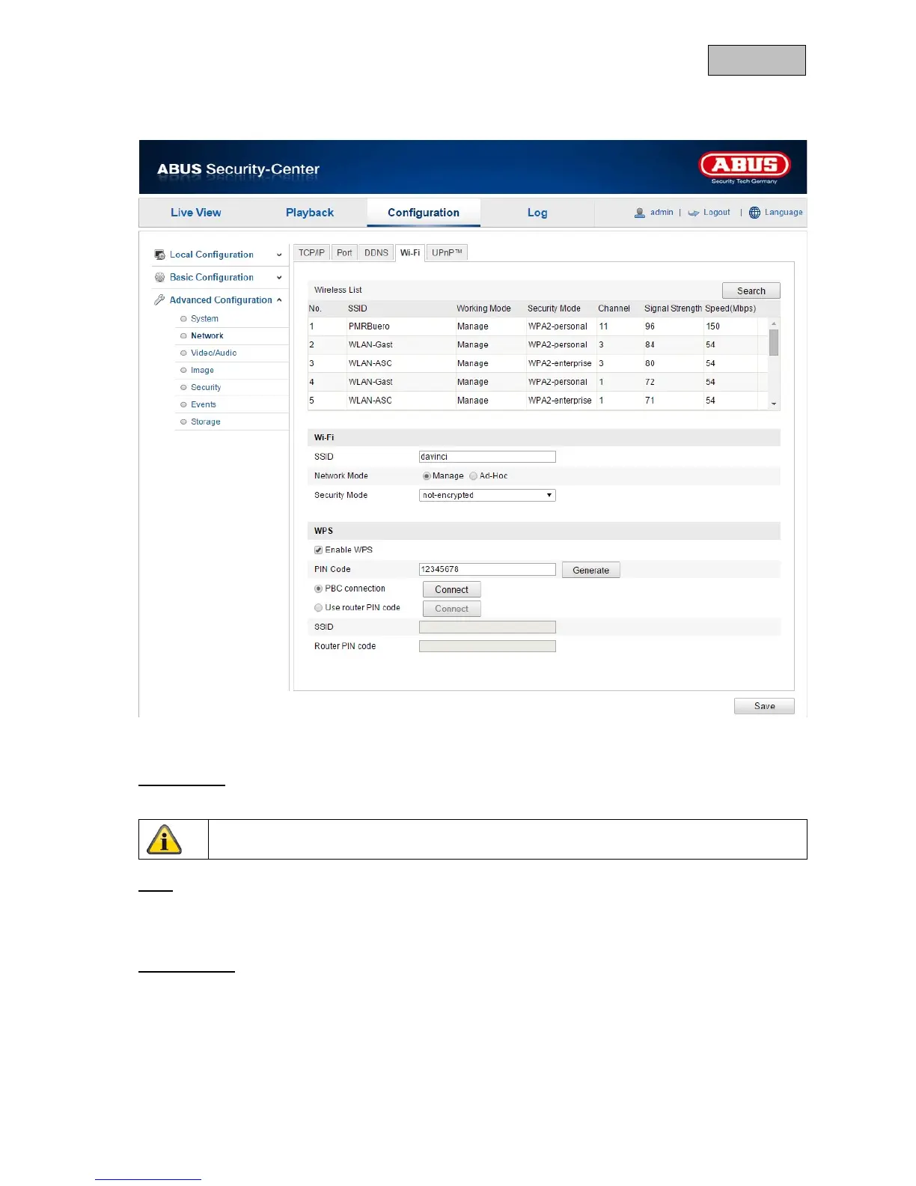Open Storage settings in the sidebar

click(206, 422)
